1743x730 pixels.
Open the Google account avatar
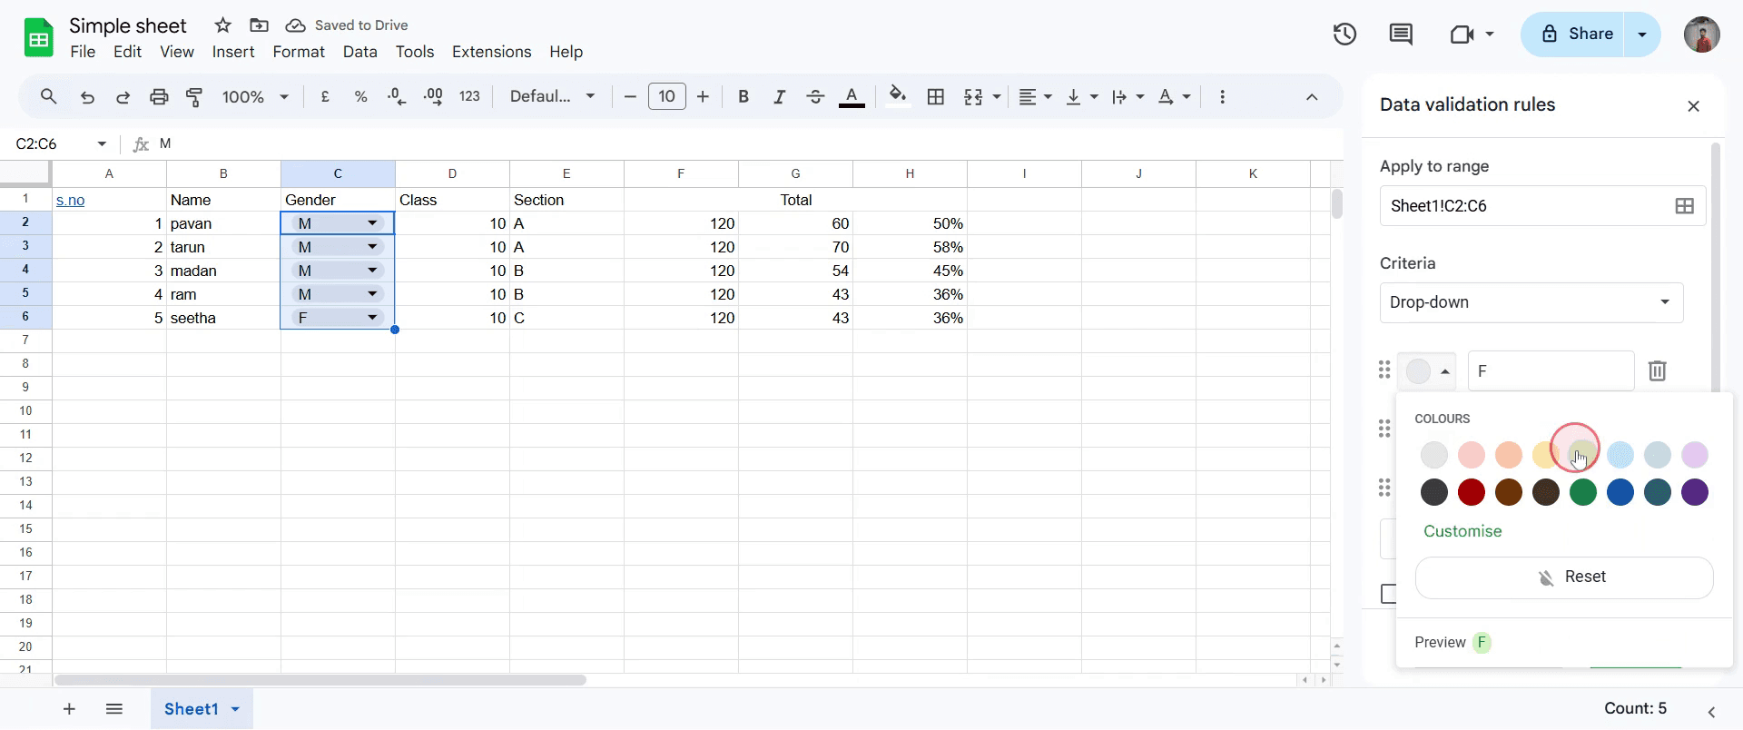[x=1701, y=35]
